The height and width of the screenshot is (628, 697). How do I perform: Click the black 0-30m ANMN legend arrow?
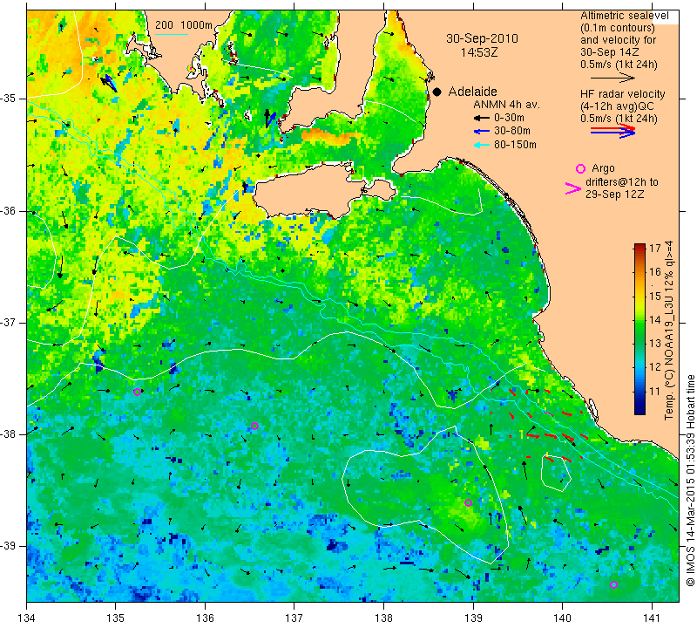pyautogui.click(x=481, y=118)
